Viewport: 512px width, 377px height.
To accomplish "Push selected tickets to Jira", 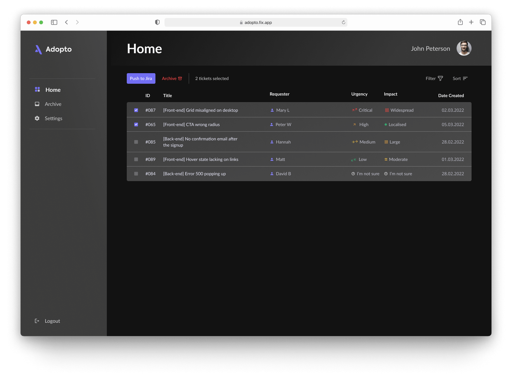I will pos(141,78).
